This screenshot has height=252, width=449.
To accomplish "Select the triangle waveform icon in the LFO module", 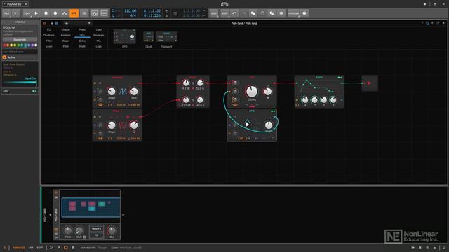I will point(248,122).
